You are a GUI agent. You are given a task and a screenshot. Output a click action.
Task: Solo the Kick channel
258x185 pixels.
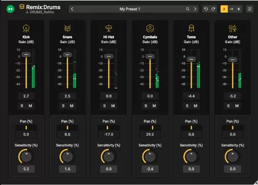(x=22, y=106)
